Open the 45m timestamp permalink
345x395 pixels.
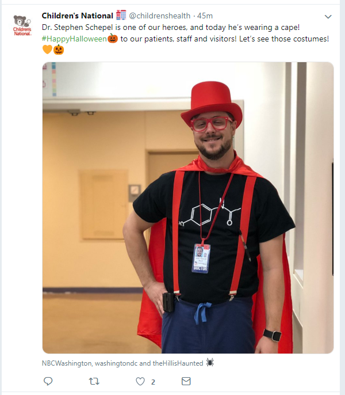tap(205, 16)
